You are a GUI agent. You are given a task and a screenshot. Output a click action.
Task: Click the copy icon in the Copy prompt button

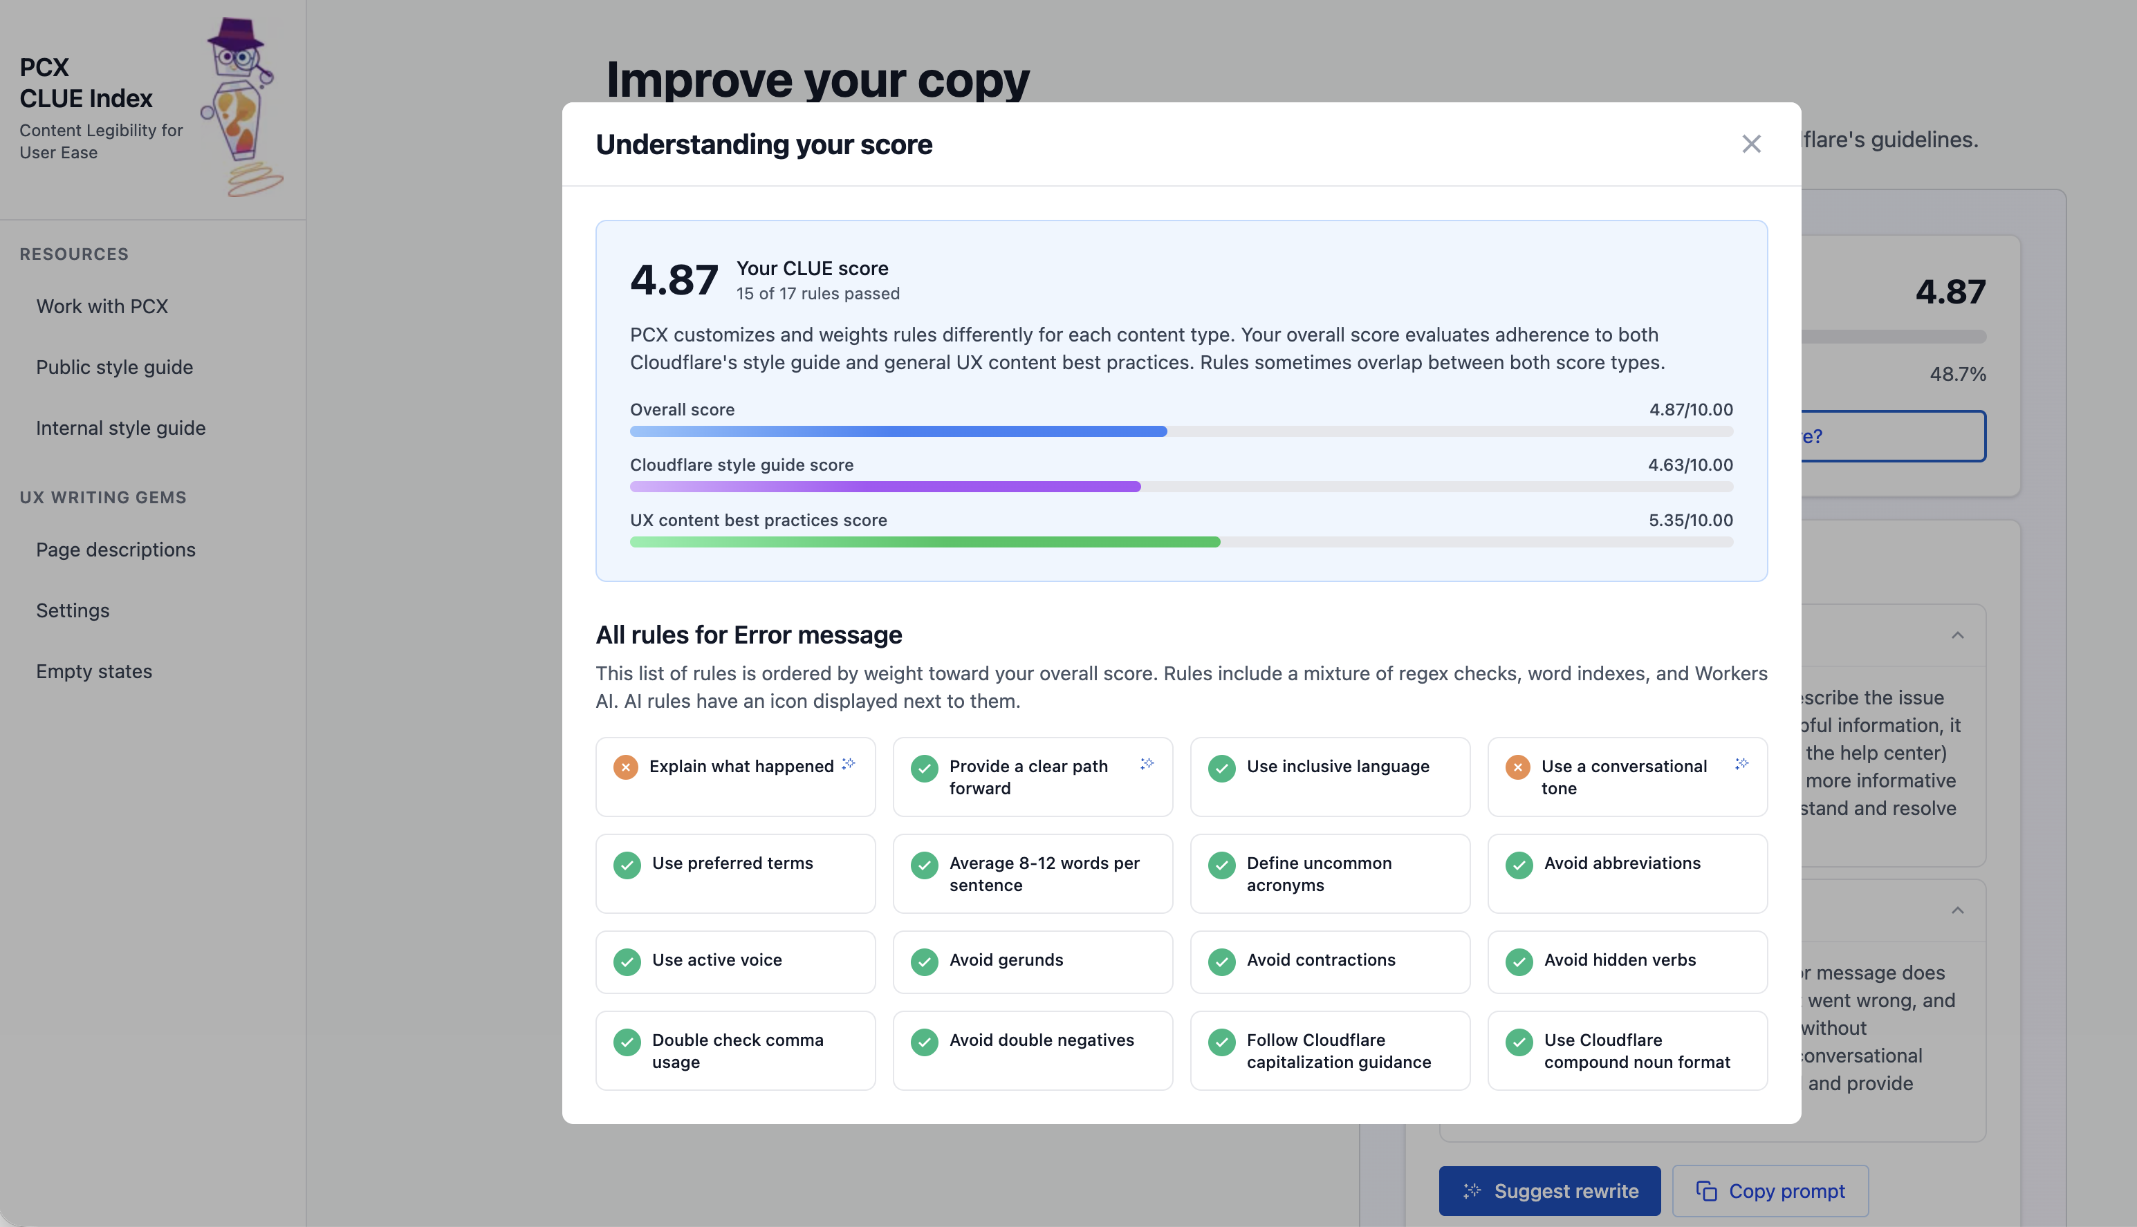(x=1706, y=1191)
